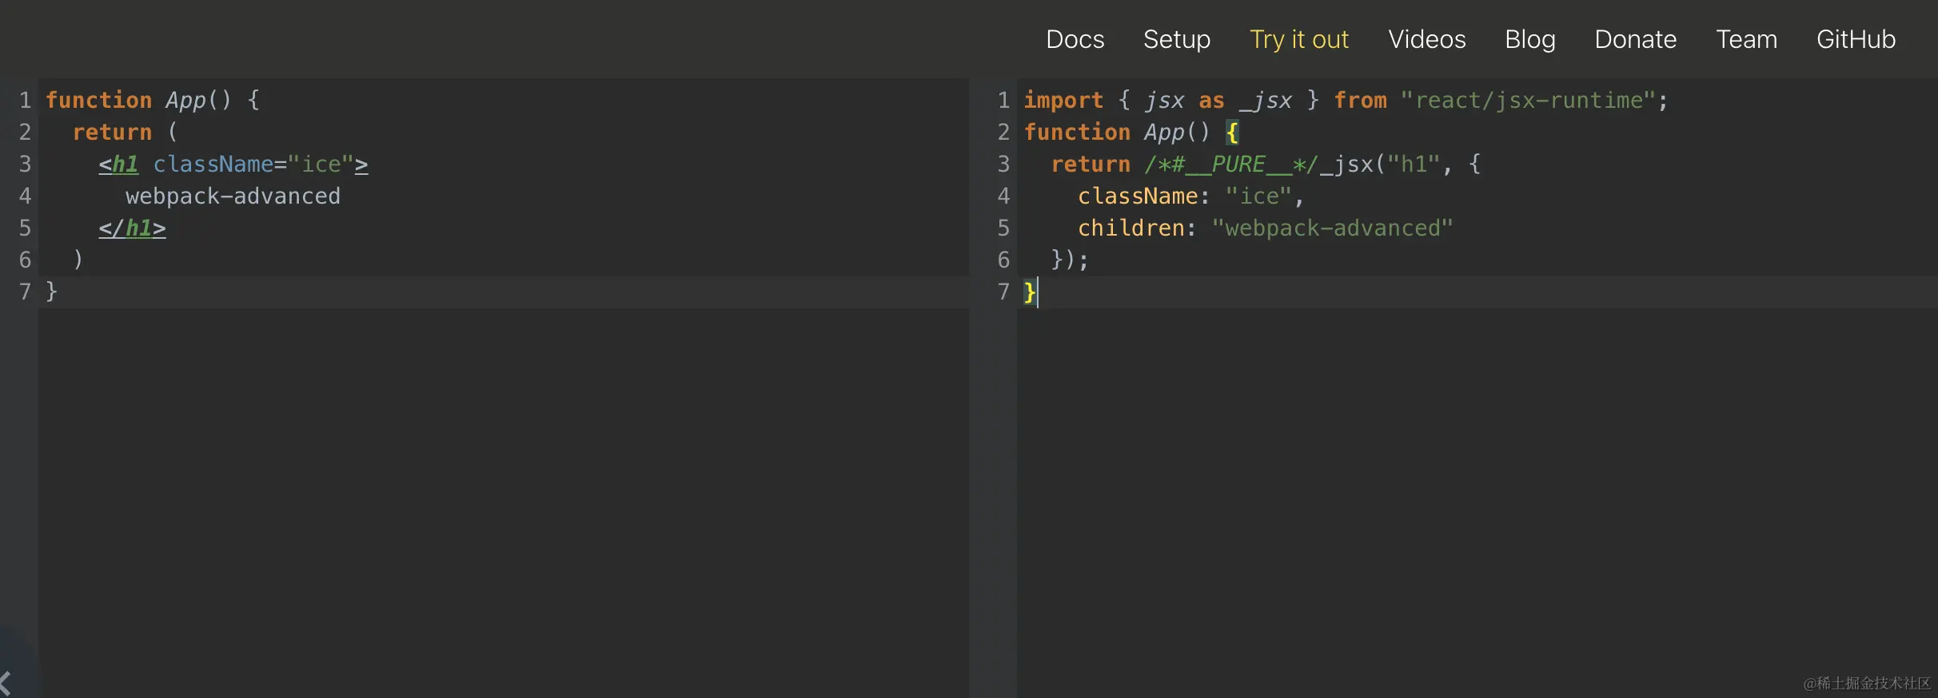Open the Videos page

coord(1426,39)
